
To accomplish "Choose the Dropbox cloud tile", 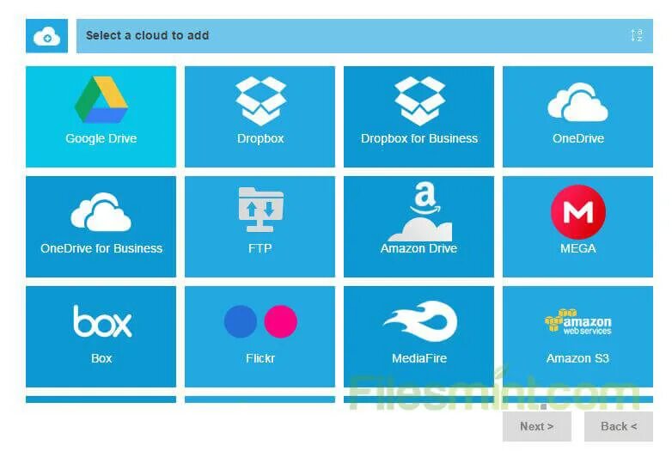I will 260,117.
